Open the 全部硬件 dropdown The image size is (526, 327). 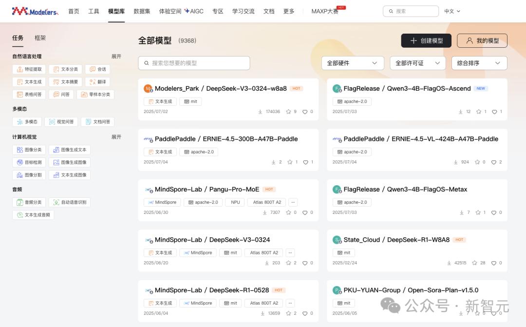point(353,63)
